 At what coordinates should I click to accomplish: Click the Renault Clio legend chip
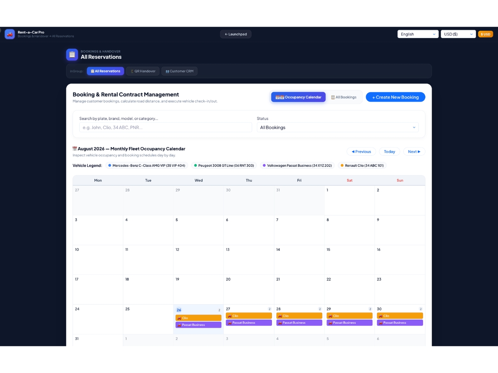[362, 165]
